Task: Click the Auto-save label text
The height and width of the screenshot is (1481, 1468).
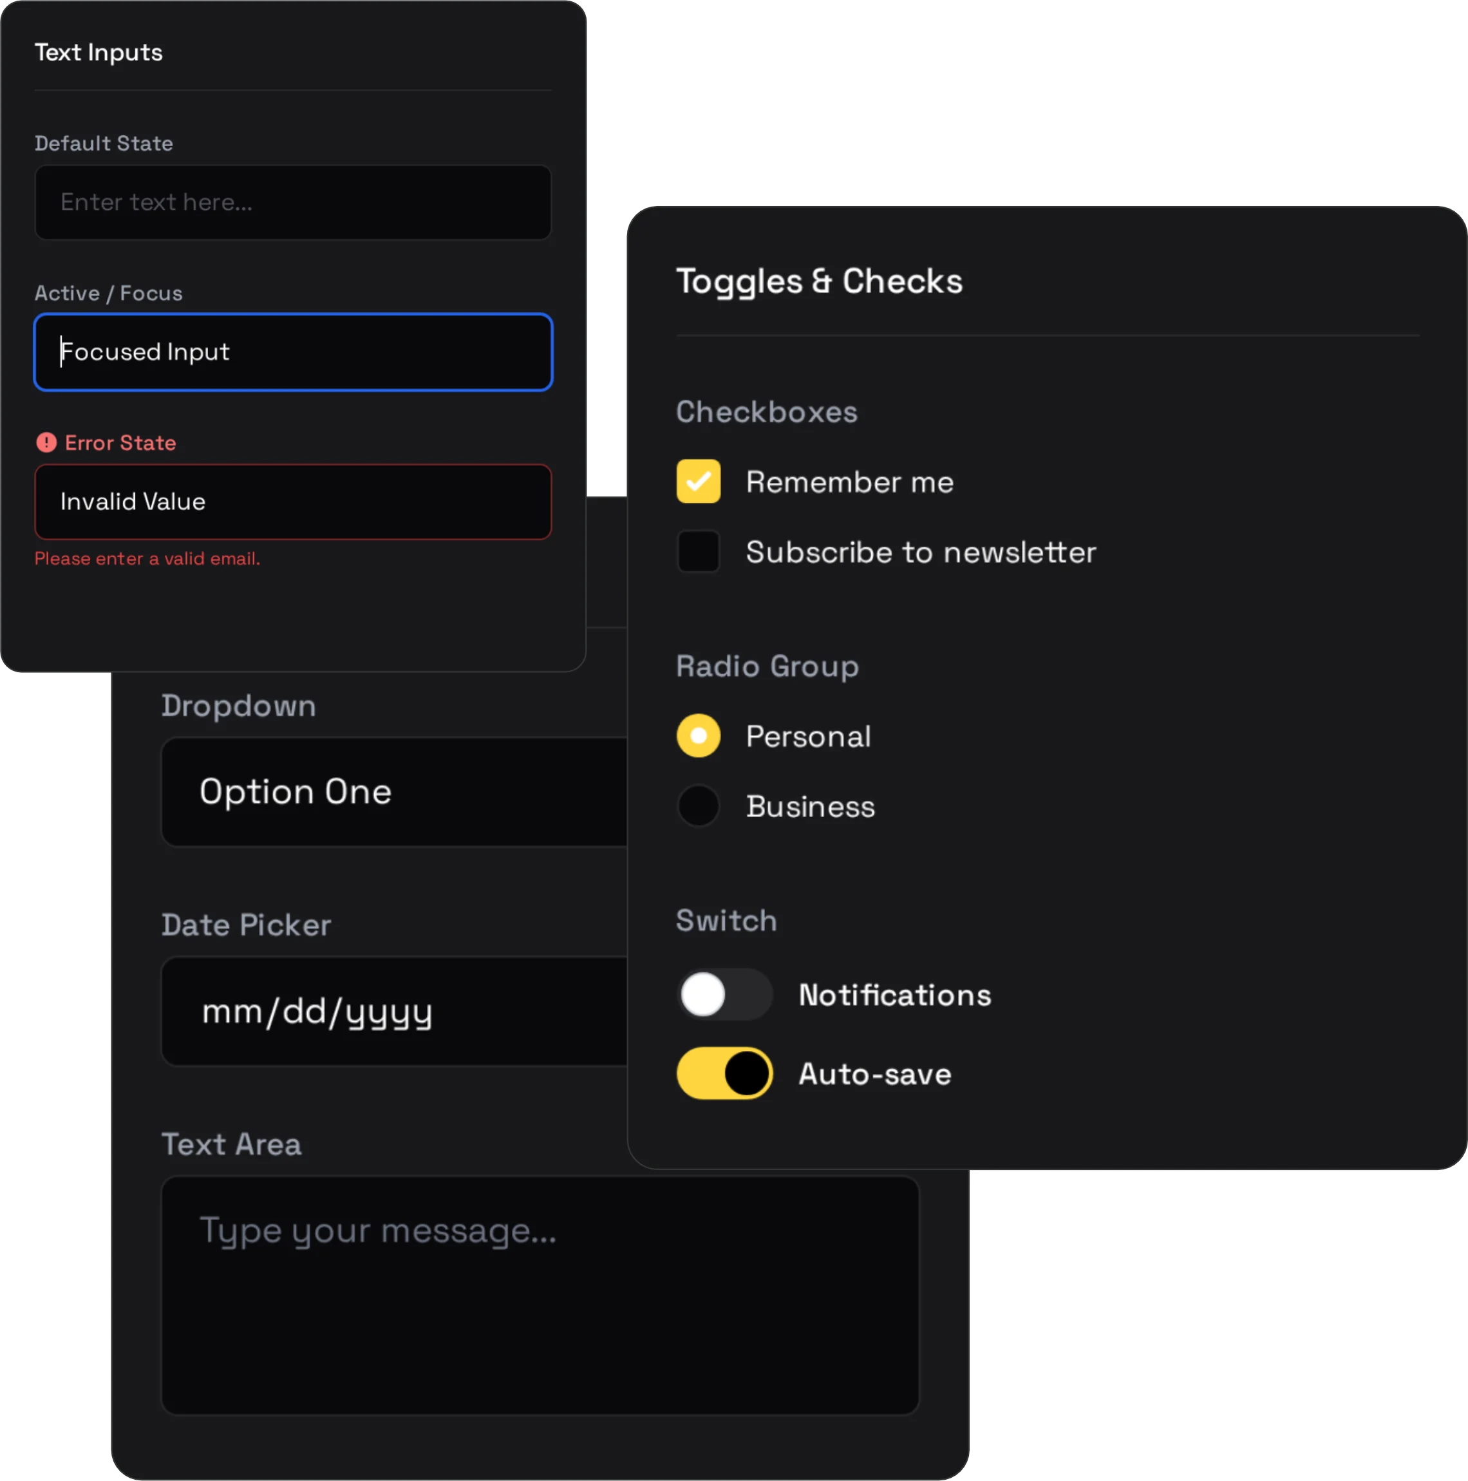Action: [x=874, y=1074]
